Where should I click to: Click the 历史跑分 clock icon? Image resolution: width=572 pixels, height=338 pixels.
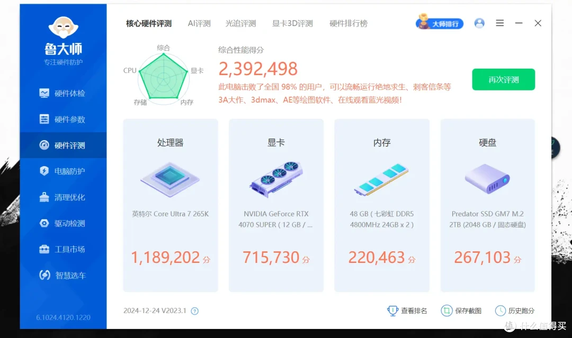(x=501, y=310)
